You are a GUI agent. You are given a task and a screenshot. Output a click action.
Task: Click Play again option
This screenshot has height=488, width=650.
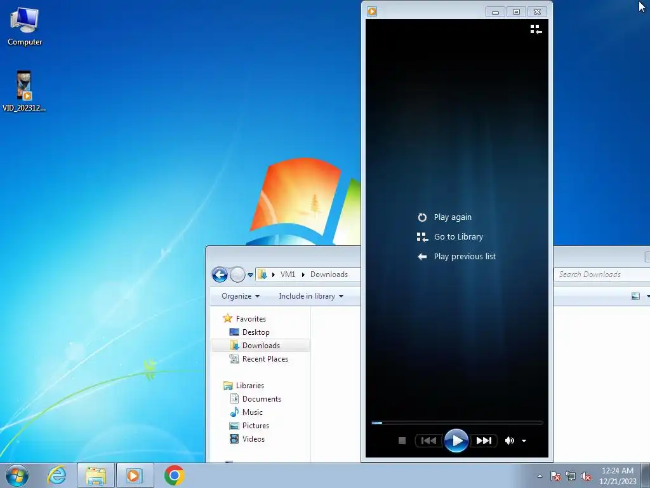444,217
